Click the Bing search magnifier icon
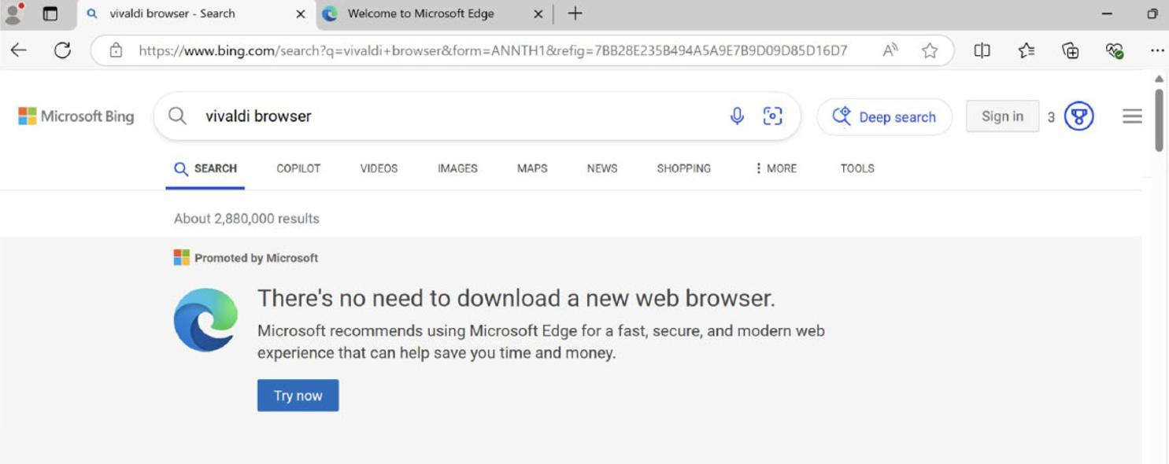The image size is (1169, 464). click(177, 116)
